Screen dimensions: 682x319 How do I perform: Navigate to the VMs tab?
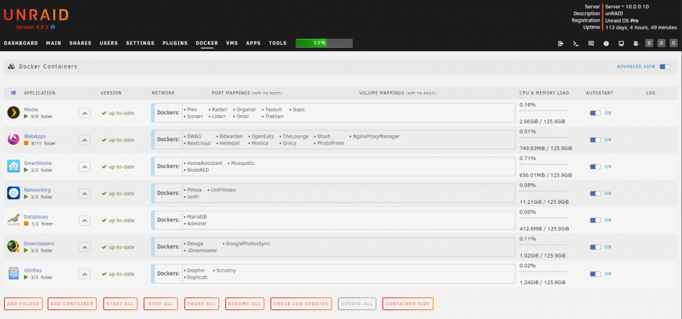pos(232,44)
